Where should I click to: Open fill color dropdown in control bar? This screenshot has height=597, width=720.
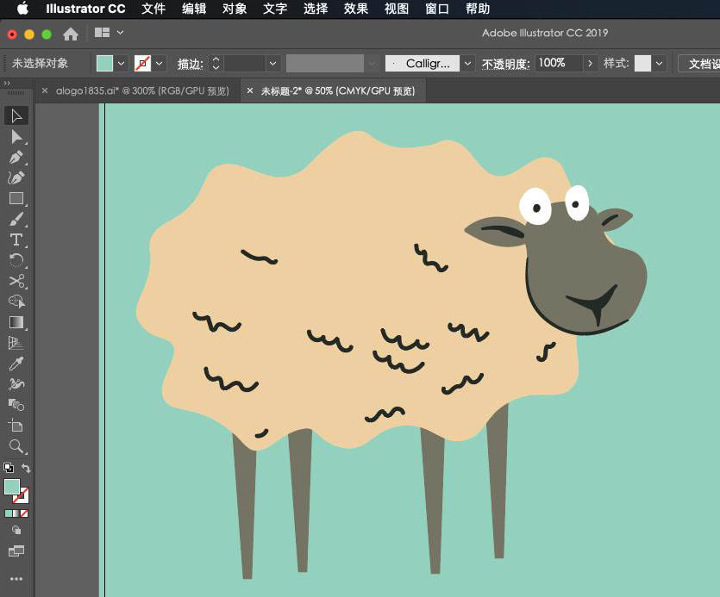point(122,64)
